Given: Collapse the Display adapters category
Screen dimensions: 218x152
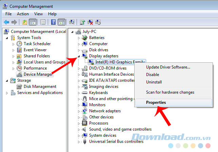Looking at the screenshot, I should coord(79,56).
